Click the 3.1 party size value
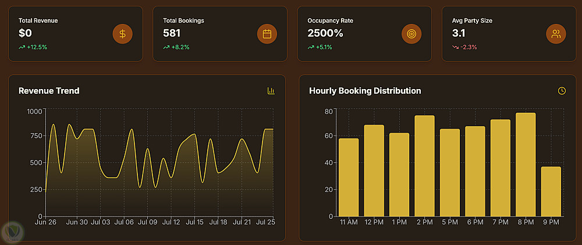 [459, 33]
